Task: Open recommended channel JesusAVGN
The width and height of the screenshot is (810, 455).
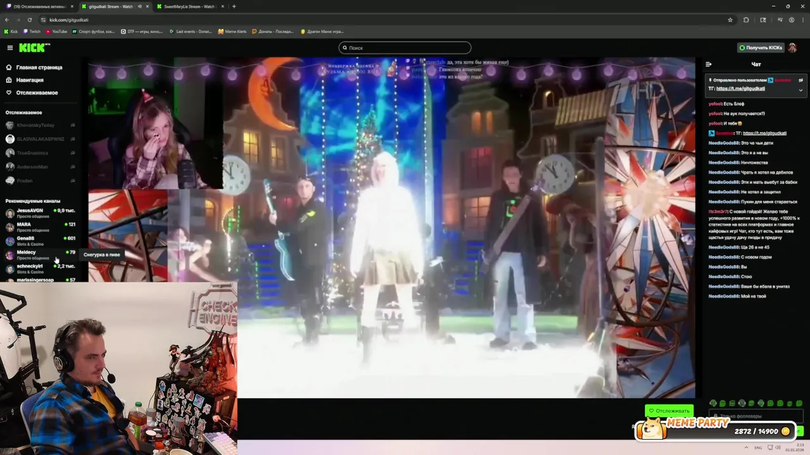Action: click(x=39, y=212)
